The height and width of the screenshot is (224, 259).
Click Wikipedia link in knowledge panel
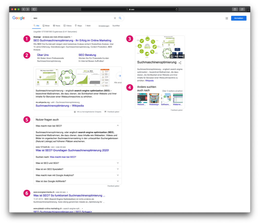tap(149, 81)
